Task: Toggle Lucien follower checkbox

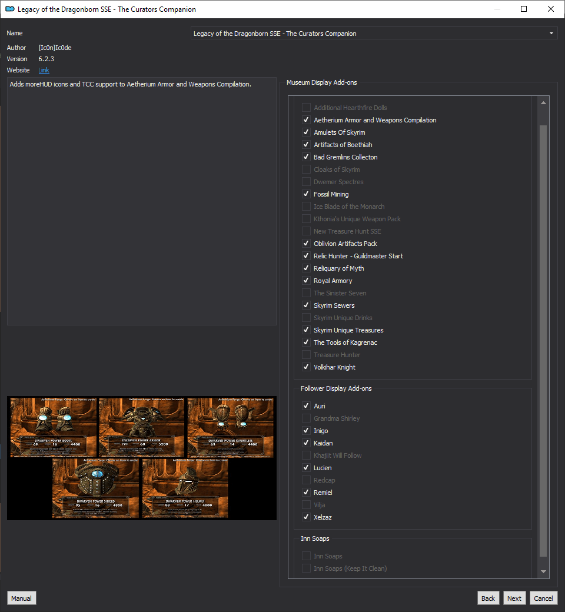Action: click(307, 468)
